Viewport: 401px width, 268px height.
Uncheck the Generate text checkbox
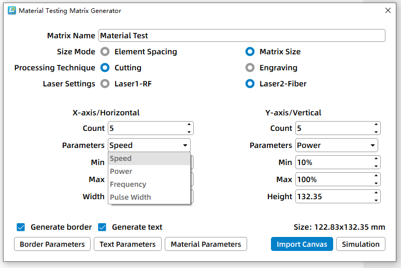click(x=103, y=227)
